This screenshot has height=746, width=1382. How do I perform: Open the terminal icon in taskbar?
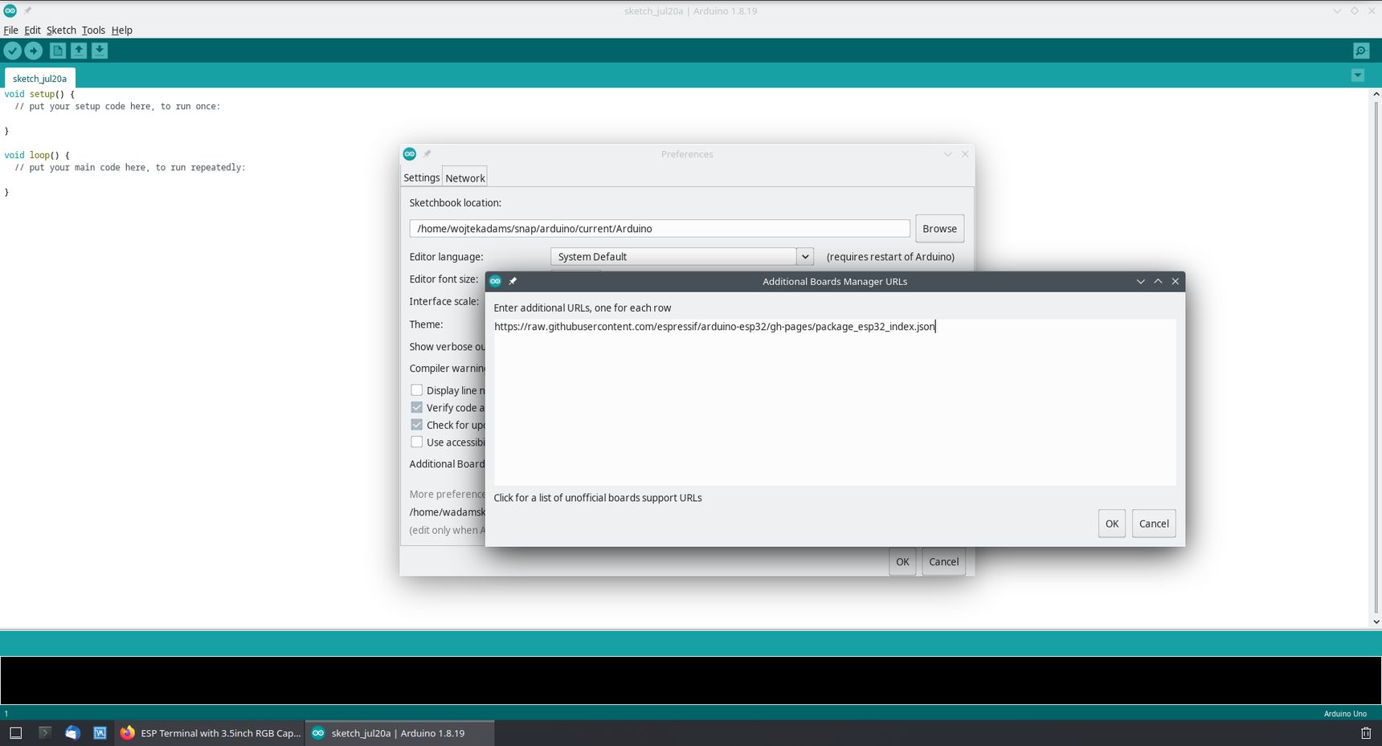(x=45, y=732)
